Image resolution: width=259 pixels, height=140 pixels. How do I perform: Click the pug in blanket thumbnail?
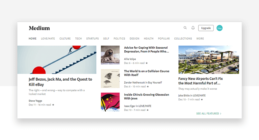(110, 55)
